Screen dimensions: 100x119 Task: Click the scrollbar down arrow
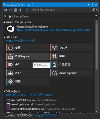point(96,111)
